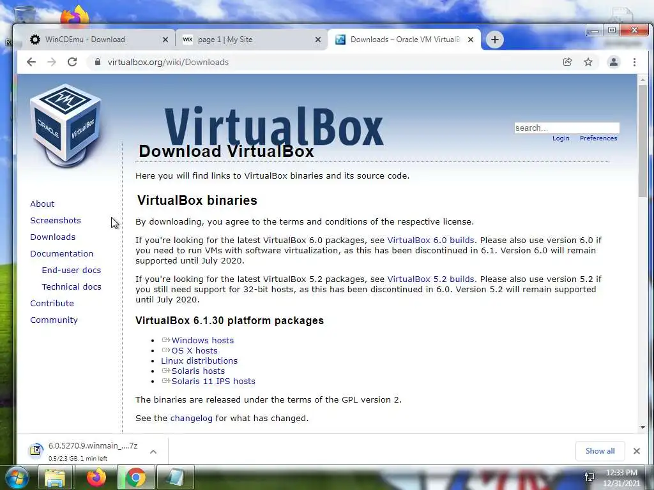Image resolution: width=654 pixels, height=490 pixels.
Task: Click the 'Download VirtualBox' heading
Action: [226, 151]
